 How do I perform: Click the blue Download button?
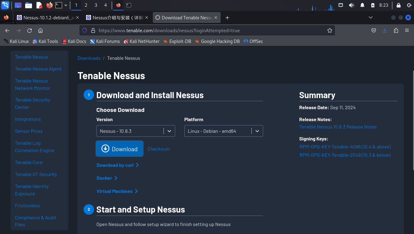[x=120, y=149]
